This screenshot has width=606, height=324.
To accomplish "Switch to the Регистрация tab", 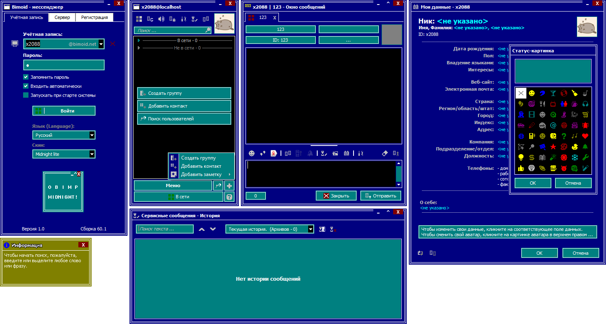I will (x=94, y=17).
